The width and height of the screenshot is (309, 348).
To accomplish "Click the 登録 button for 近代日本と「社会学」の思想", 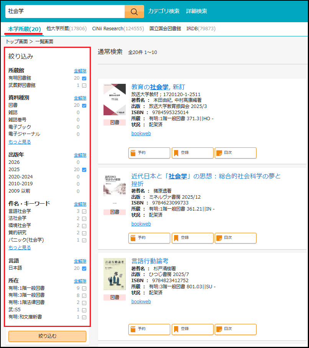I will click(192, 238).
